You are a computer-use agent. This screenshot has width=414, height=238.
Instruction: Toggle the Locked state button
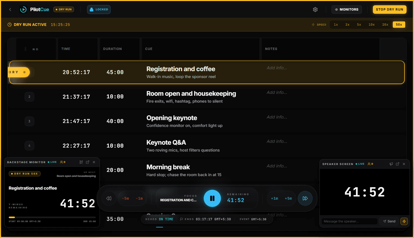pos(99,10)
